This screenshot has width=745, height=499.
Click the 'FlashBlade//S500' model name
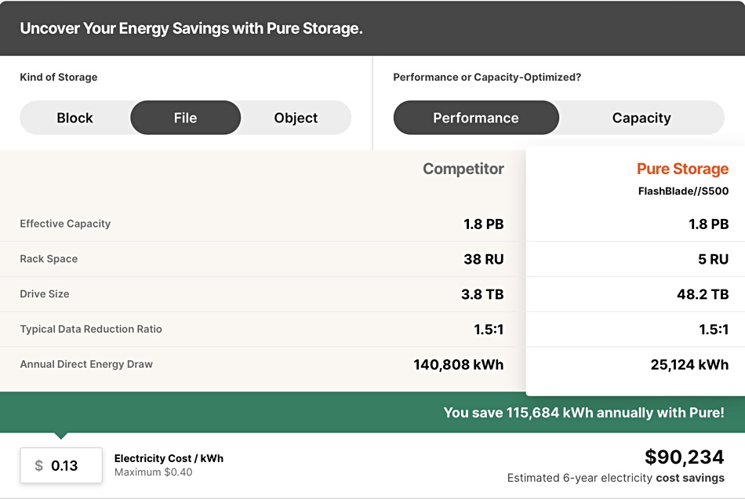(683, 191)
